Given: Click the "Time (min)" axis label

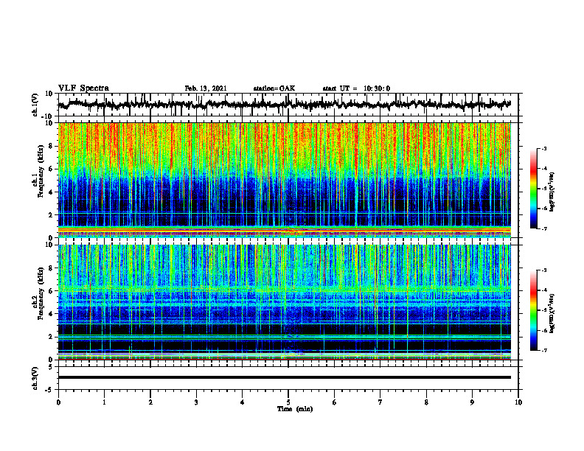Looking at the screenshot, I should (x=295, y=409).
